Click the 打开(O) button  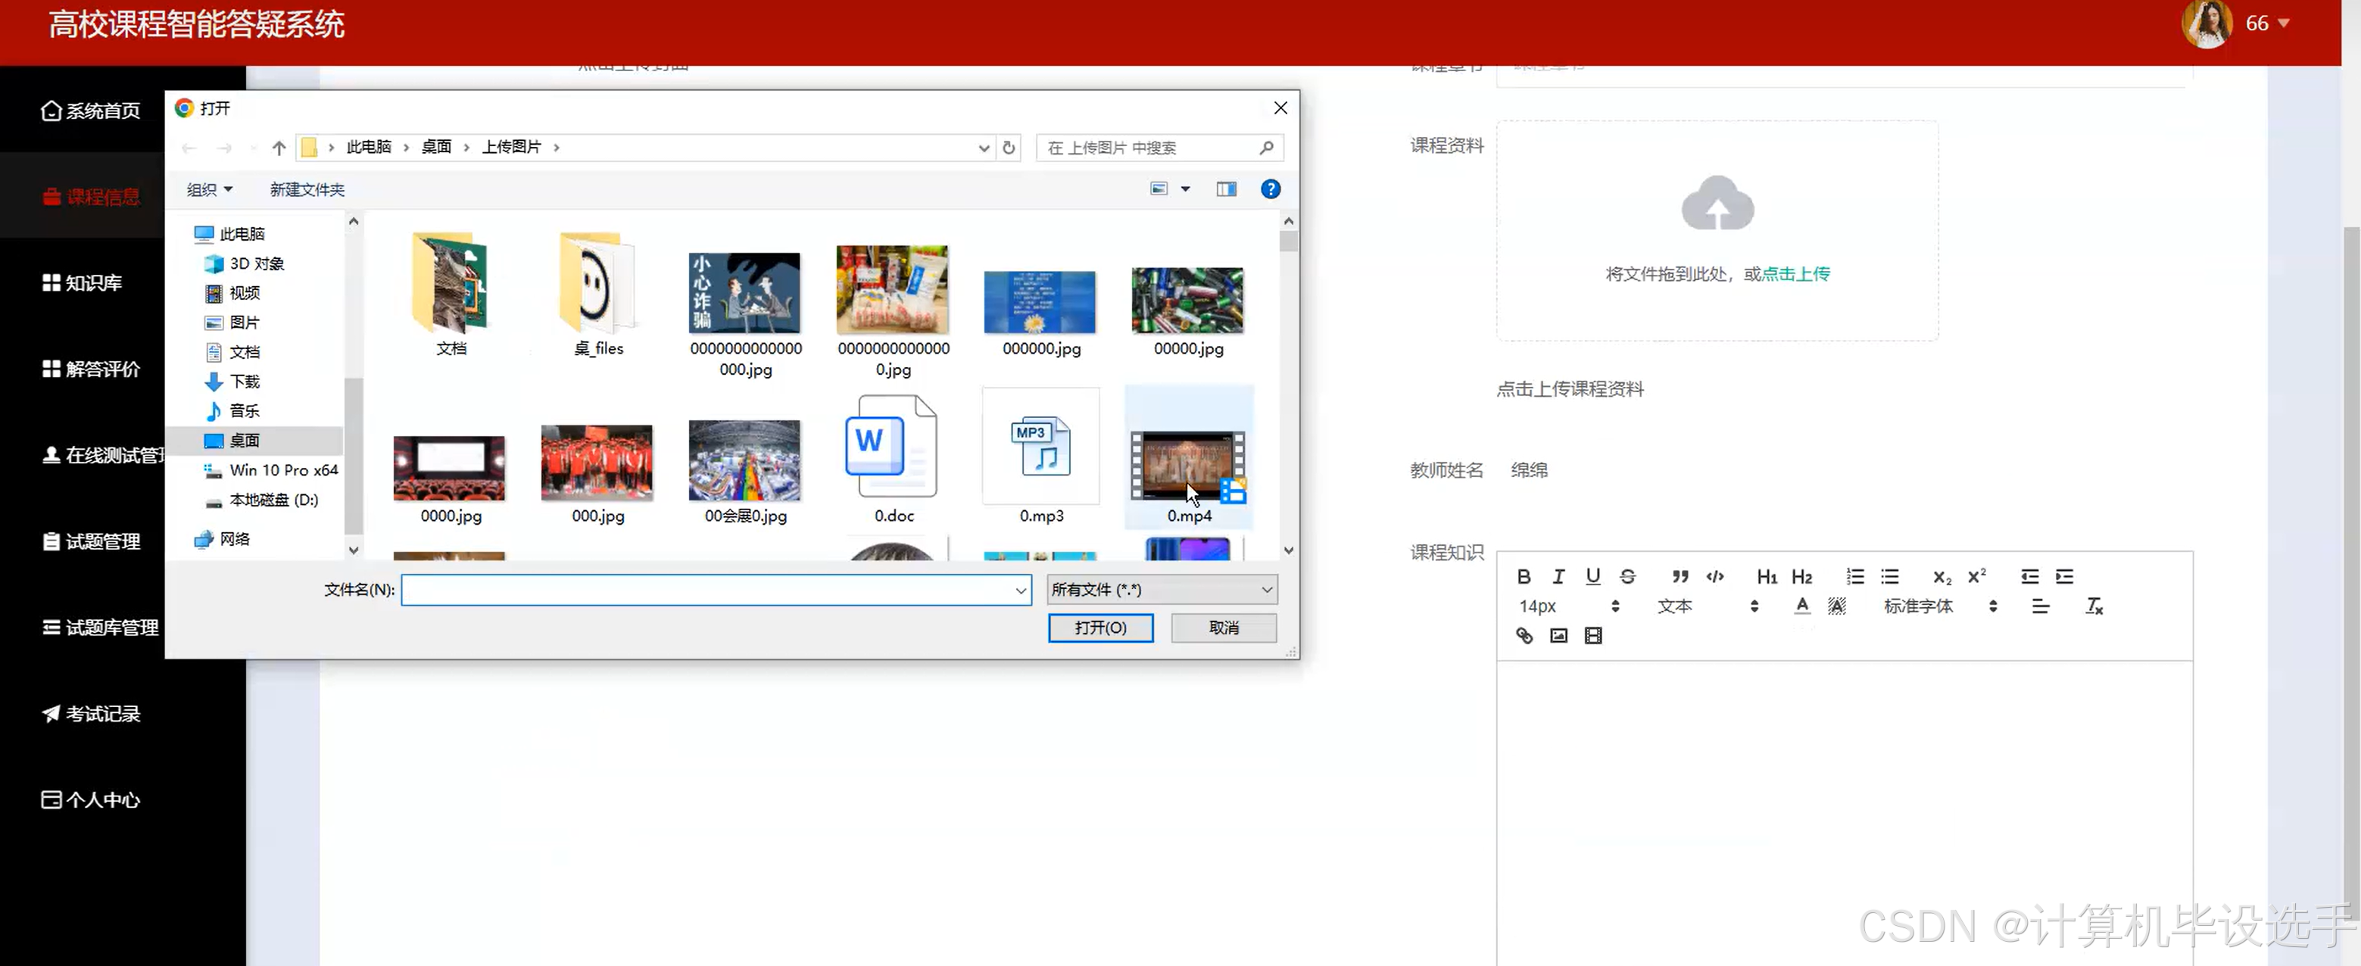[1099, 628]
